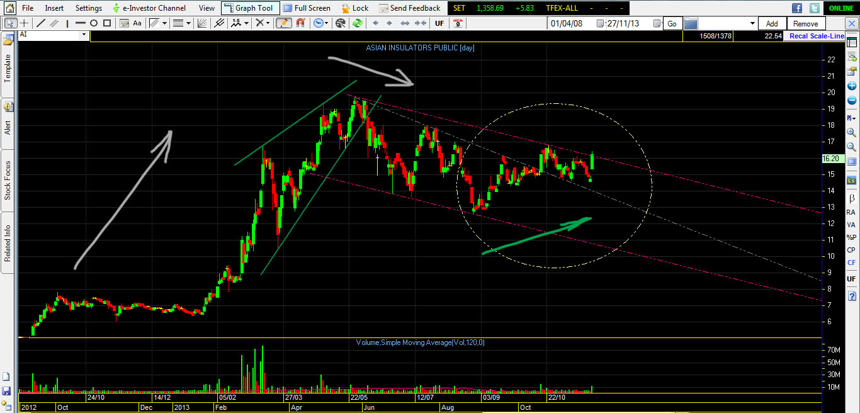Click the expand horizontal scale arrows

tap(404, 23)
